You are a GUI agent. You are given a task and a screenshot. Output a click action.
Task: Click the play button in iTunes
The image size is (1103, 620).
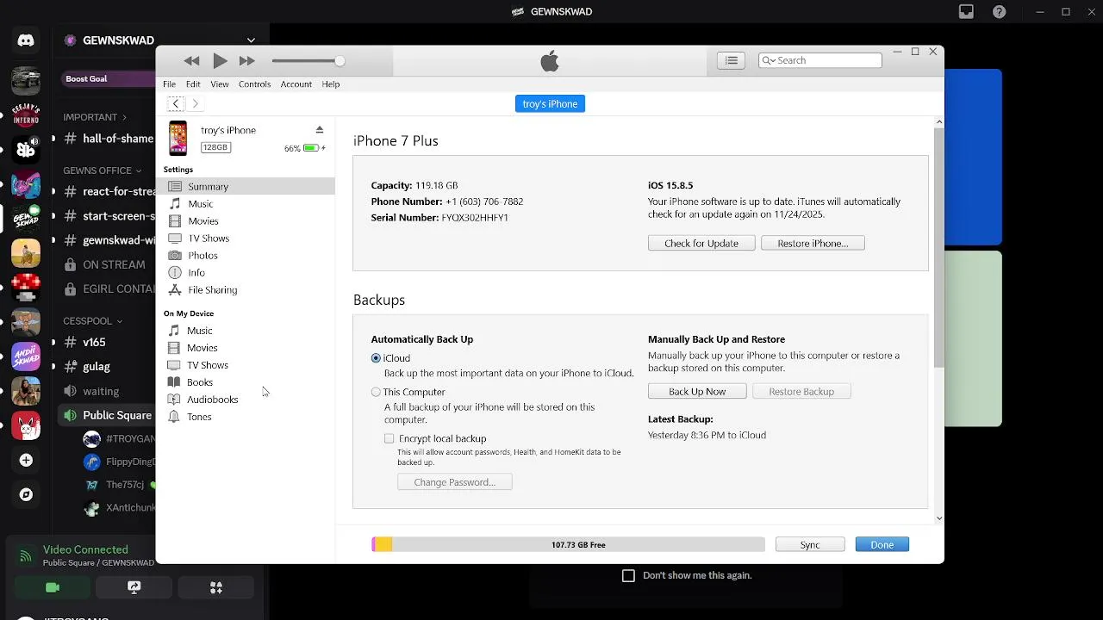coord(220,60)
